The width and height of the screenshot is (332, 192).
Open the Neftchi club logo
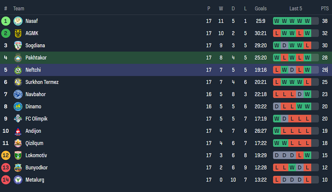point(18,70)
